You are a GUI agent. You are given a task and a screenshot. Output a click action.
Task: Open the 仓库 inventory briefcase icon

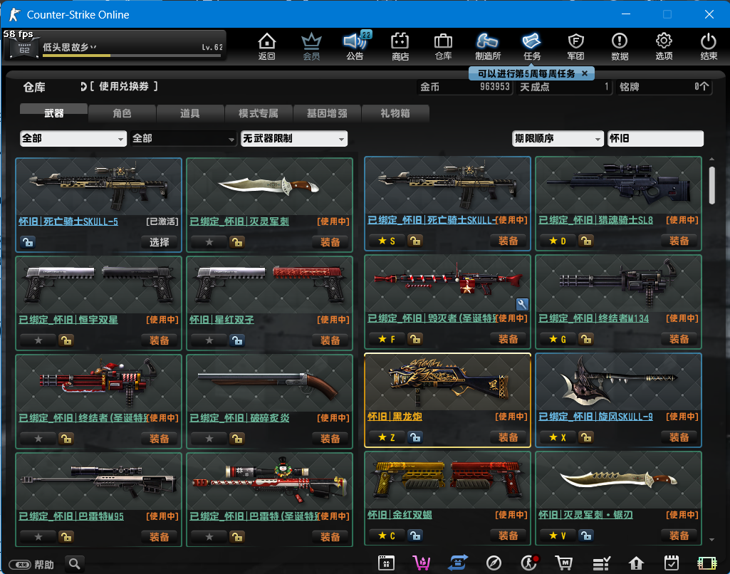(x=443, y=46)
